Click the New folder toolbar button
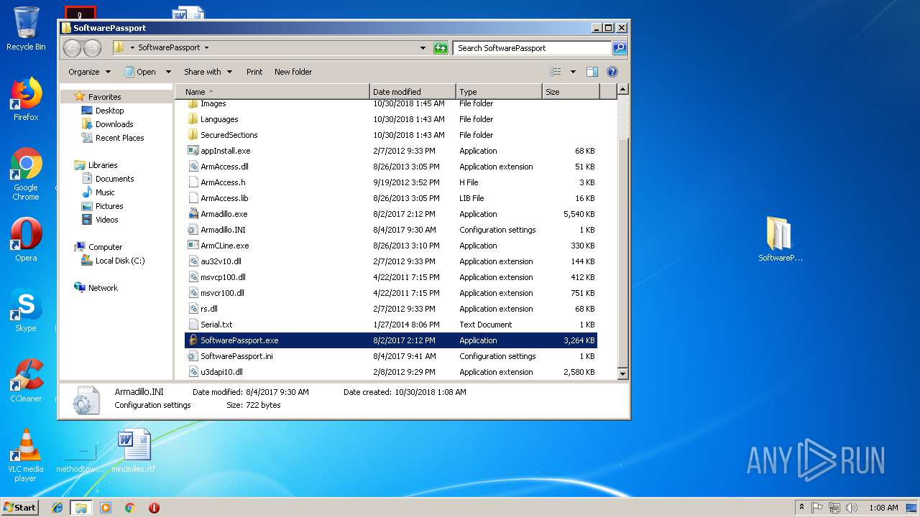 (293, 72)
